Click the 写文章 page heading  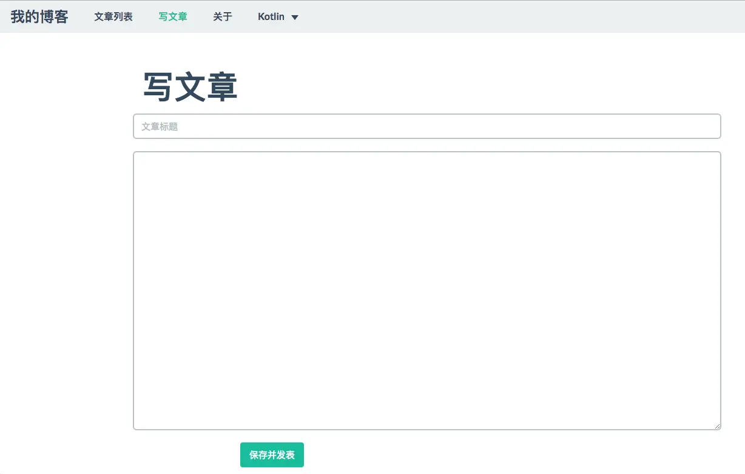coord(190,86)
